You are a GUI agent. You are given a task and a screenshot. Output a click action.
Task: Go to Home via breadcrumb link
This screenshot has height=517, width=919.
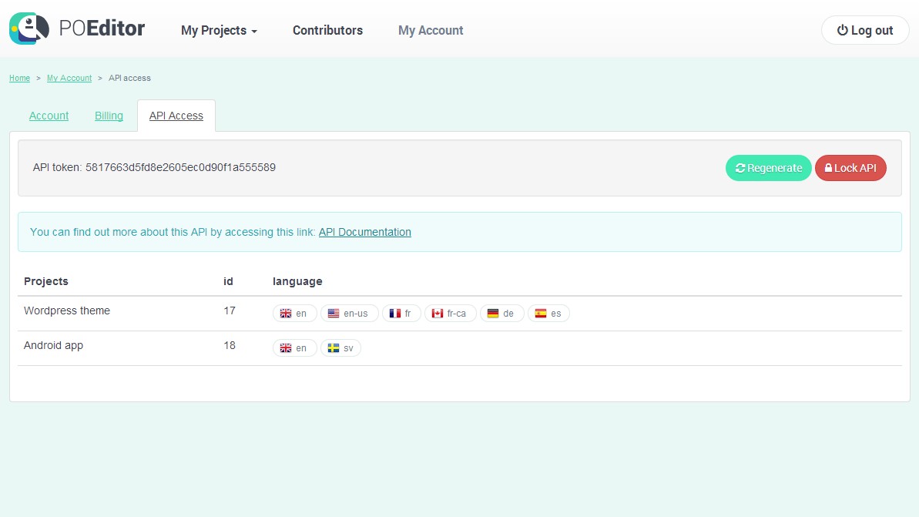[19, 79]
